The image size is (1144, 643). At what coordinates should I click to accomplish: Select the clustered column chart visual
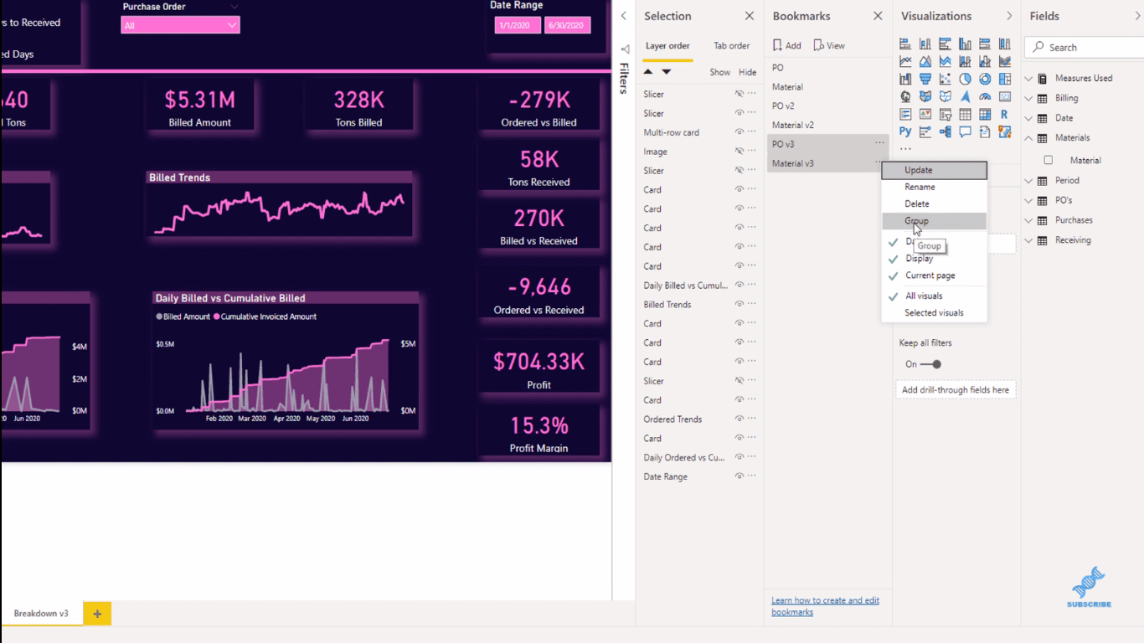tap(965, 44)
